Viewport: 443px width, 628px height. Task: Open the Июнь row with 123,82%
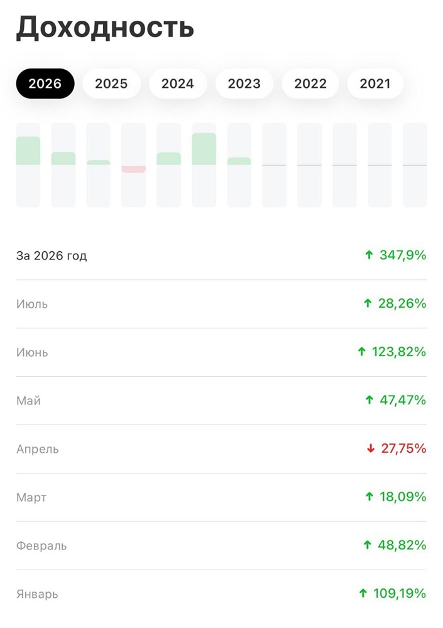221,352
